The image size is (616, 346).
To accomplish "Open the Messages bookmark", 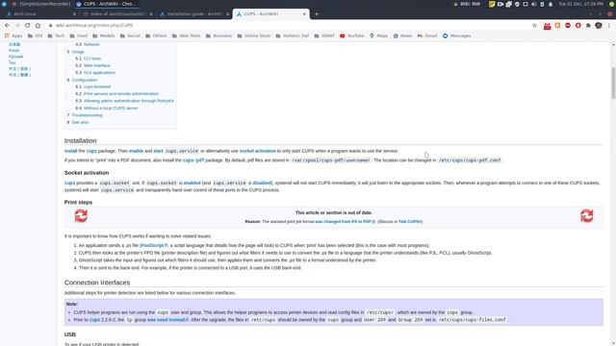I will (x=456, y=36).
